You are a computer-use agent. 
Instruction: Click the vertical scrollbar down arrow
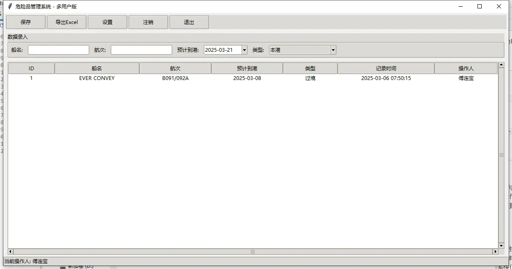[501, 245]
